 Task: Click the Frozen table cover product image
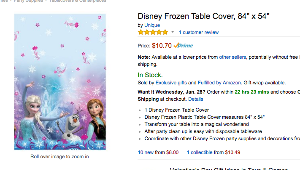tap(60, 82)
